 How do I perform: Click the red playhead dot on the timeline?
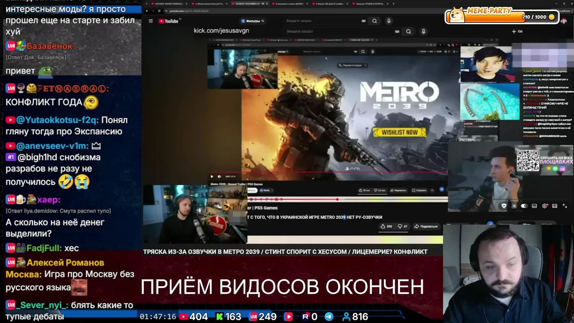[x=337, y=199]
